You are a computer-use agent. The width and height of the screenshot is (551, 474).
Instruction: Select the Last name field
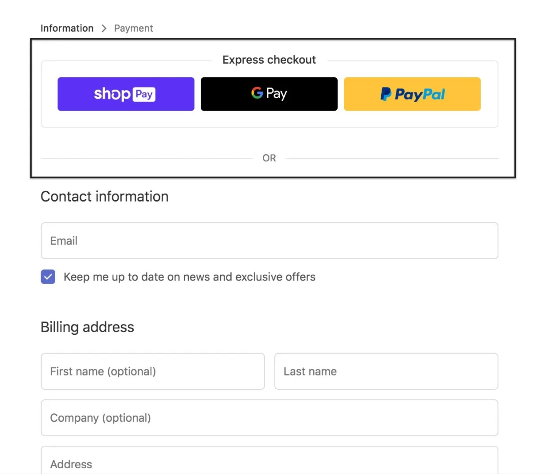pos(386,371)
